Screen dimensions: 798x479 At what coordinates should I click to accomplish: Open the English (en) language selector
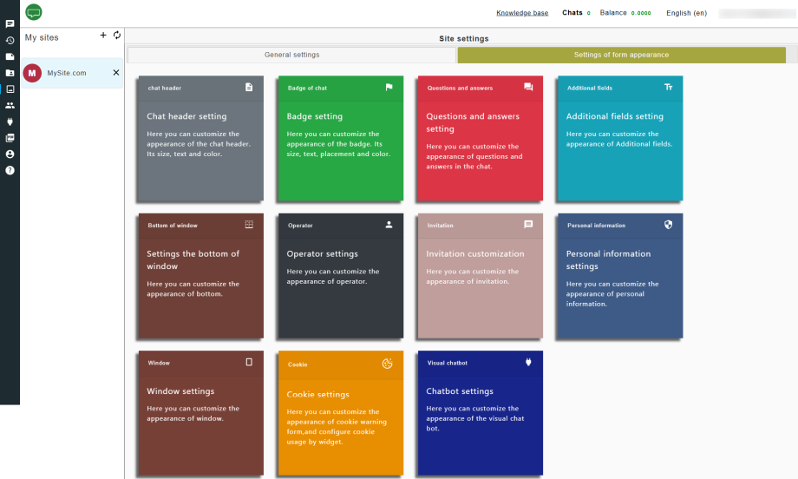pyautogui.click(x=686, y=13)
